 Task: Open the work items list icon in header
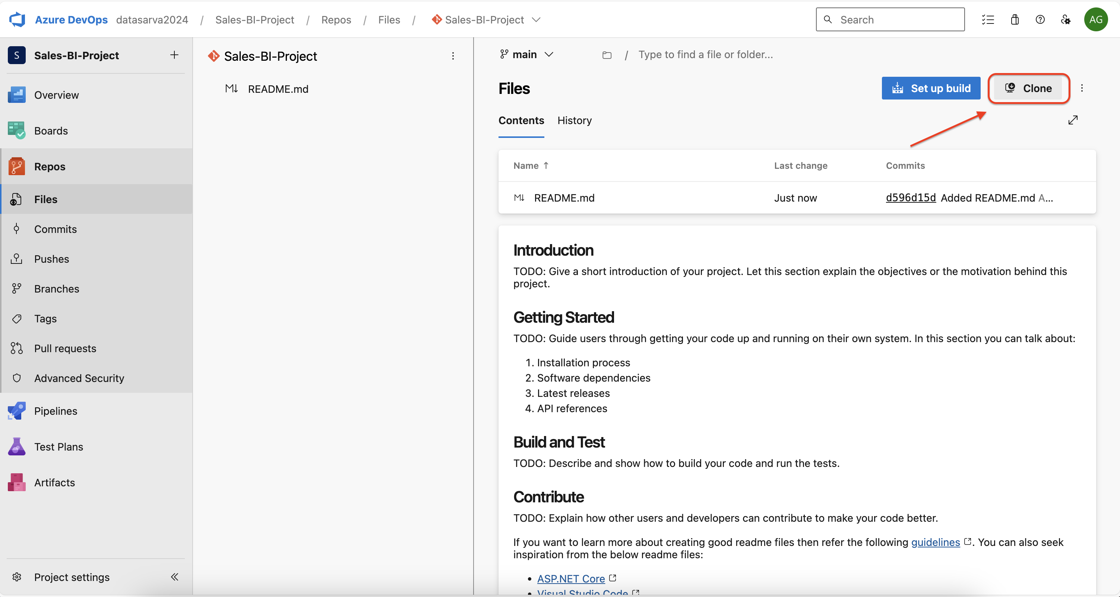pyautogui.click(x=988, y=20)
